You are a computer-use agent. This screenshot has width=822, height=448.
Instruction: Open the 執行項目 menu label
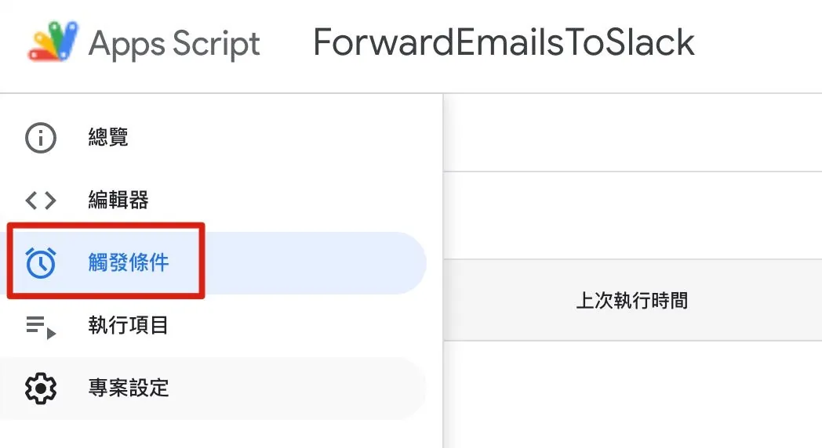pyautogui.click(x=129, y=325)
